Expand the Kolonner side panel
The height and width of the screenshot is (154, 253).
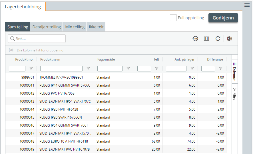click(235, 71)
